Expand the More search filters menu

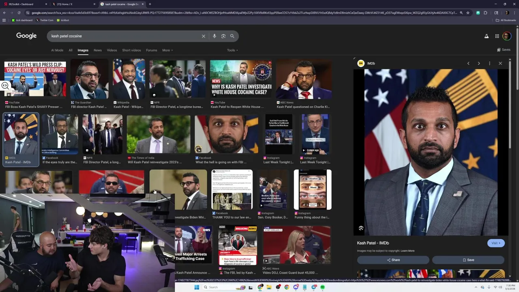click(167, 50)
